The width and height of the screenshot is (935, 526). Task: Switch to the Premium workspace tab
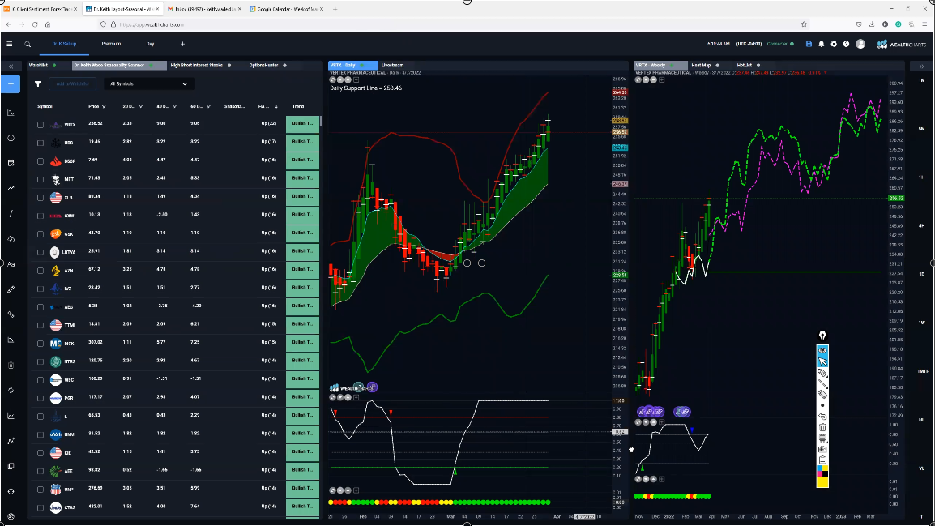[x=111, y=44]
